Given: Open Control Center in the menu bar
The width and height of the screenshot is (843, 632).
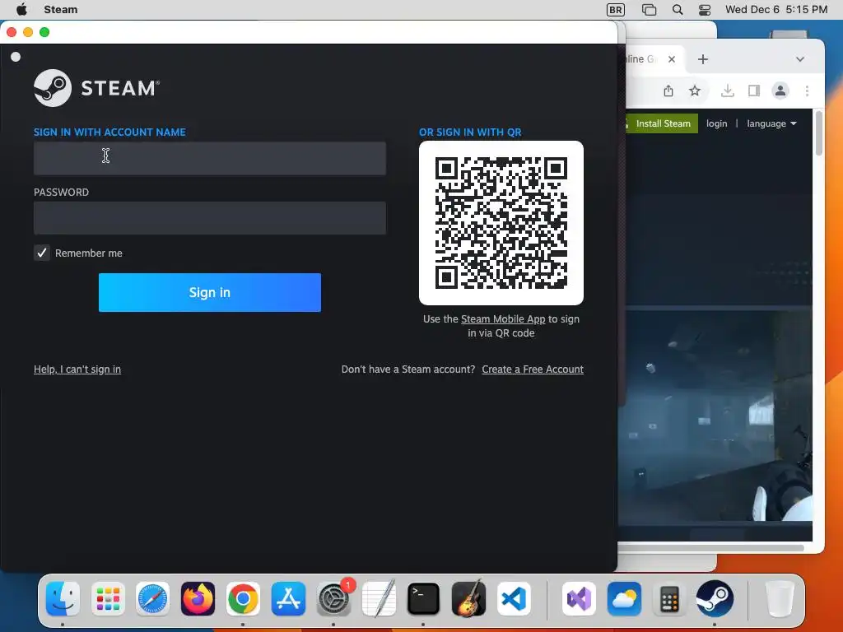Looking at the screenshot, I should (705, 10).
